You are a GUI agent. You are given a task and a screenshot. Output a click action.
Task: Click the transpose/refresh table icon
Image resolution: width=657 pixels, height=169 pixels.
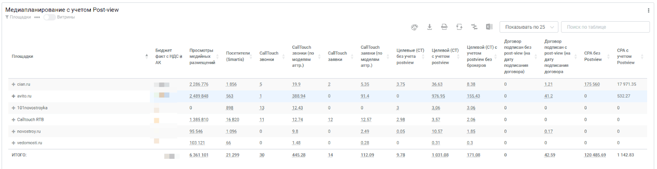459,27
